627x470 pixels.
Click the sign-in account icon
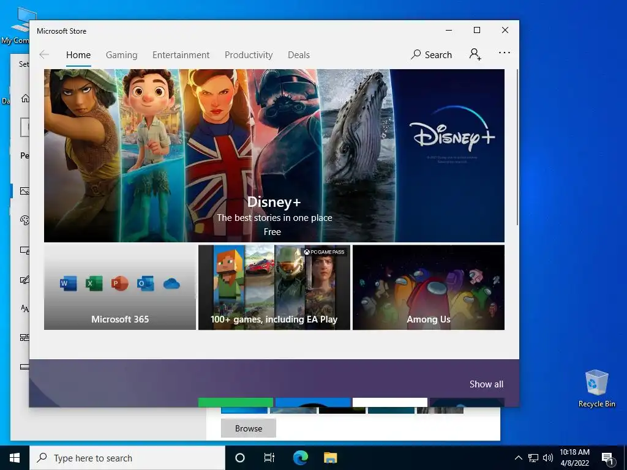pos(475,54)
